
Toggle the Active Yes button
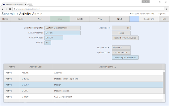(48, 43)
